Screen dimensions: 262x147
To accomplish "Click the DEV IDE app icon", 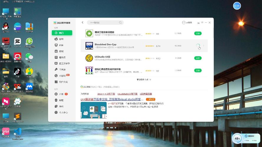I will click(x=89, y=46).
